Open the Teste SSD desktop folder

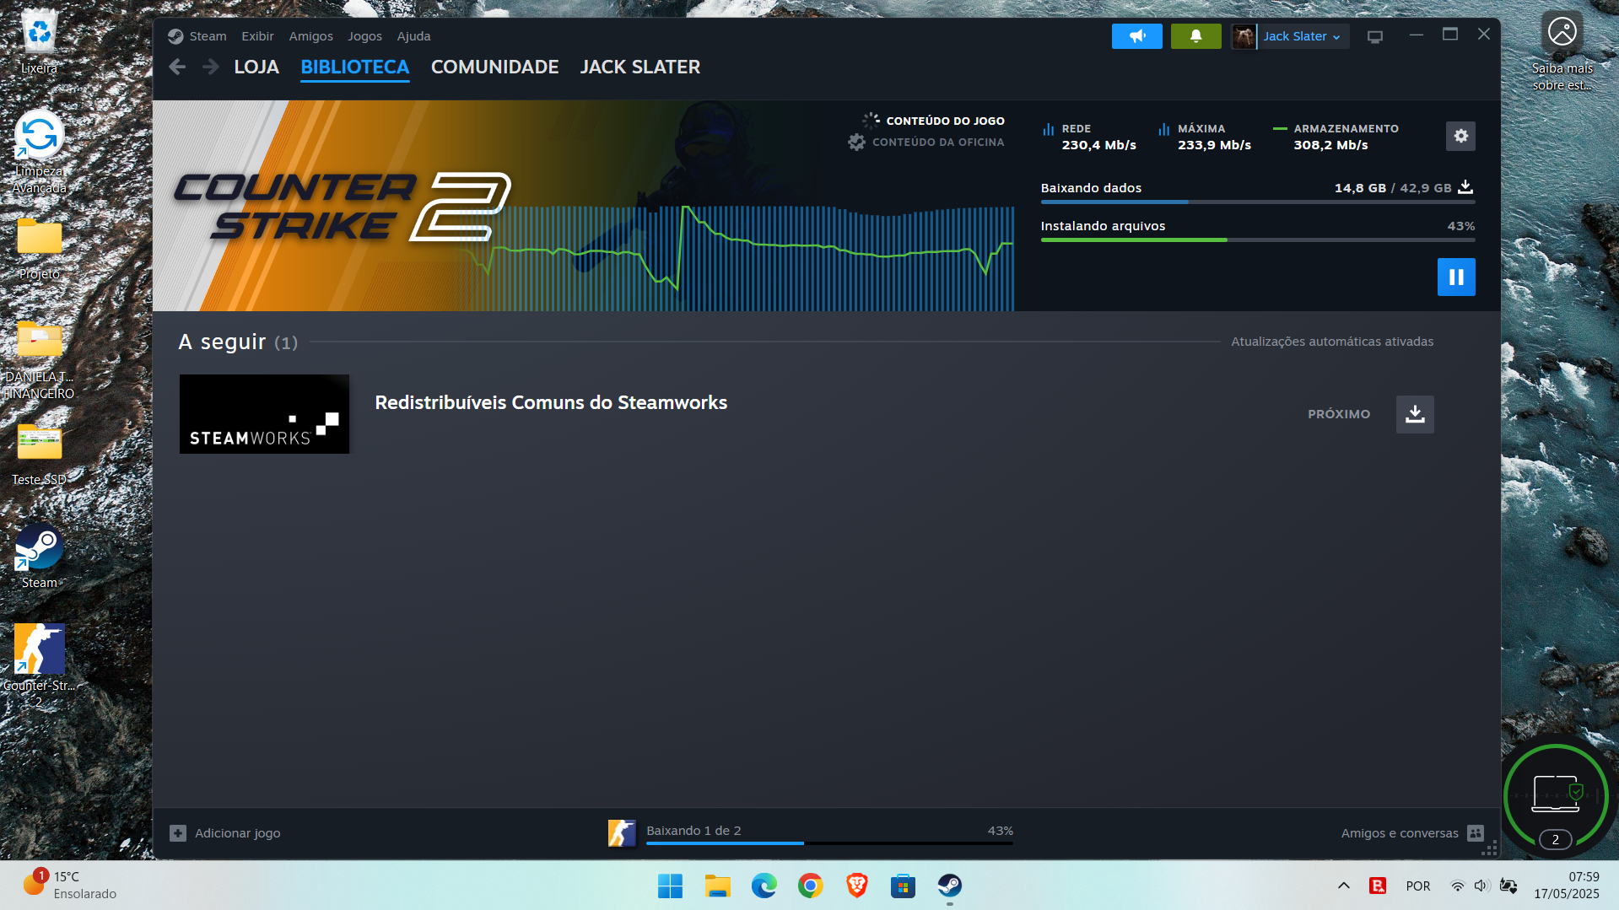click(39, 455)
